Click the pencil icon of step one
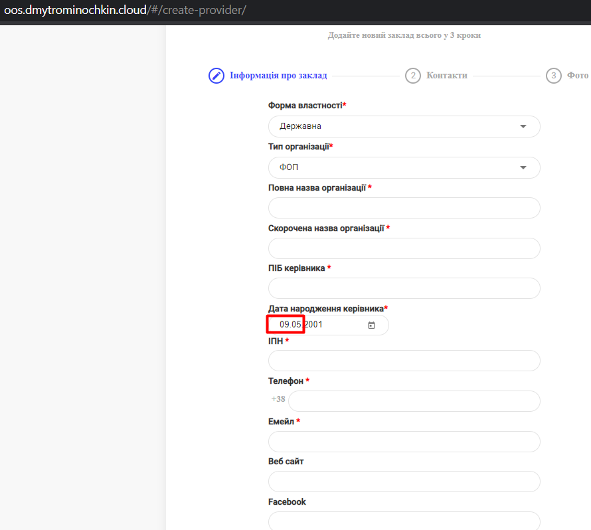The height and width of the screenshot is (530, 591). [x=216, y=76]
